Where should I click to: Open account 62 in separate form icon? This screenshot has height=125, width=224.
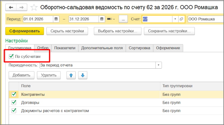coord(182,19)
